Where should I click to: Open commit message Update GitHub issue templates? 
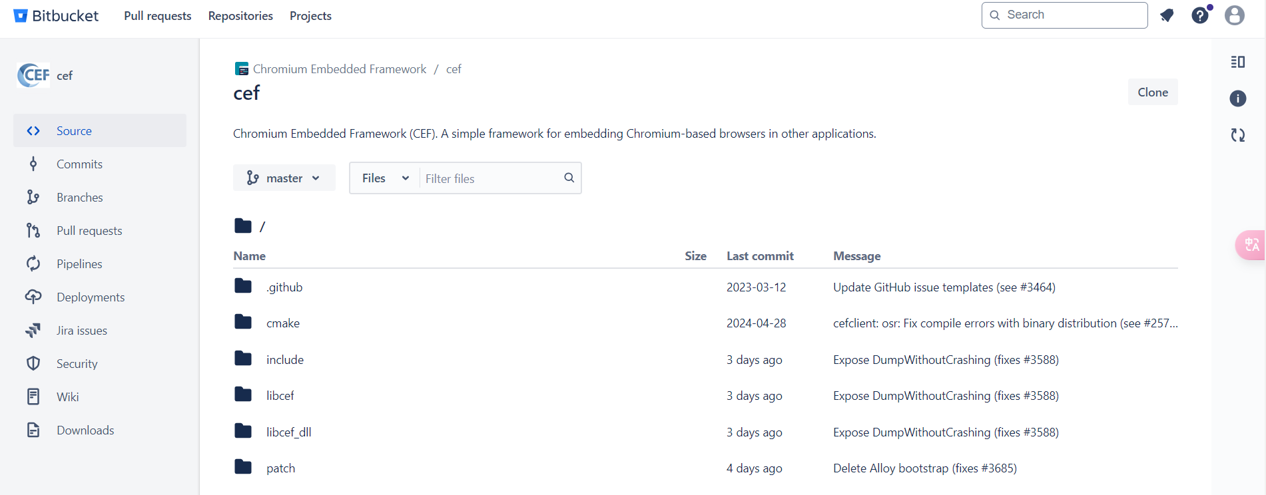pos(944,287)
